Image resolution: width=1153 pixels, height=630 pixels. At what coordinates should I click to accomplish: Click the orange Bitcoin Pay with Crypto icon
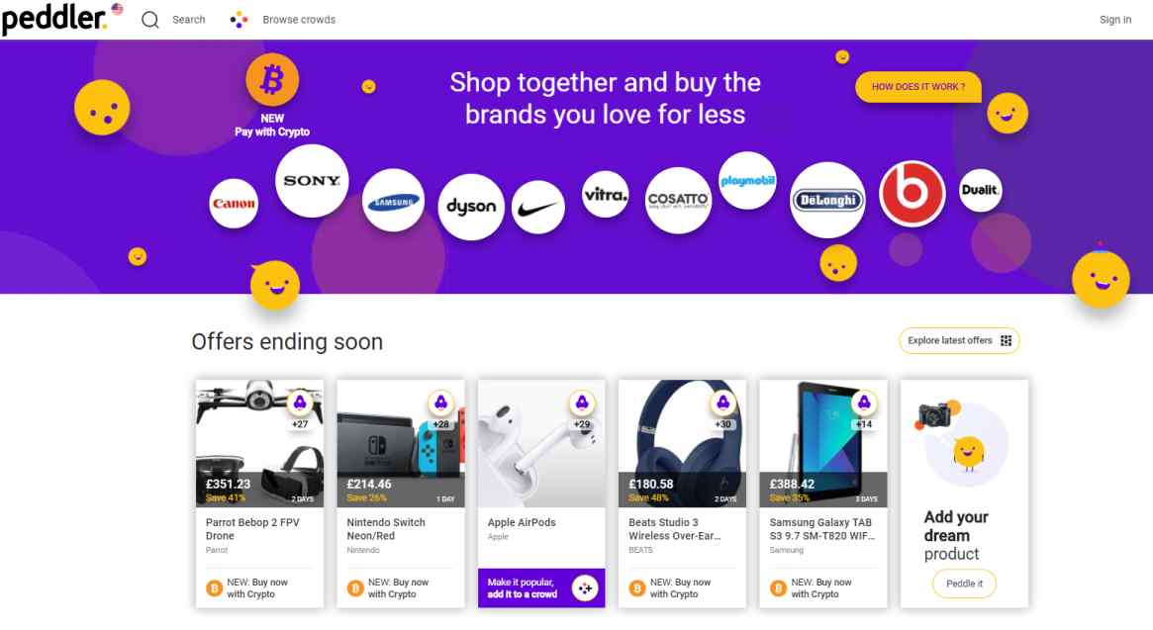272,79
